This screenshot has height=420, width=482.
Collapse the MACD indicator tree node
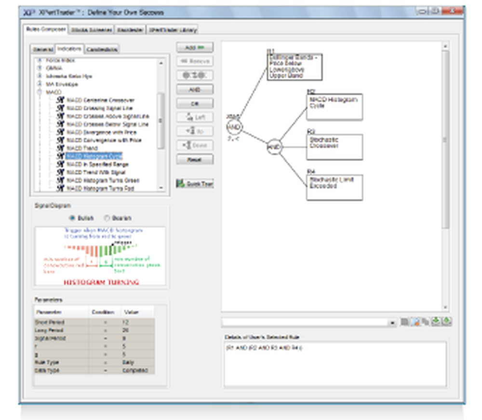pyautogui.click(x=39, y=92)
